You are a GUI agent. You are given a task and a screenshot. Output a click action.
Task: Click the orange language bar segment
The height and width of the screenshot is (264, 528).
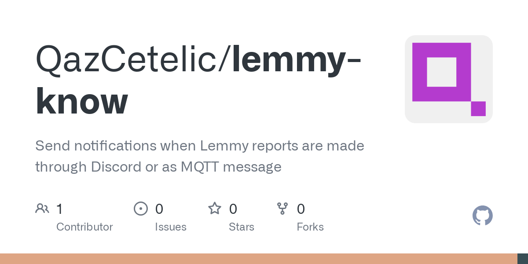click(x=258, y=259)
